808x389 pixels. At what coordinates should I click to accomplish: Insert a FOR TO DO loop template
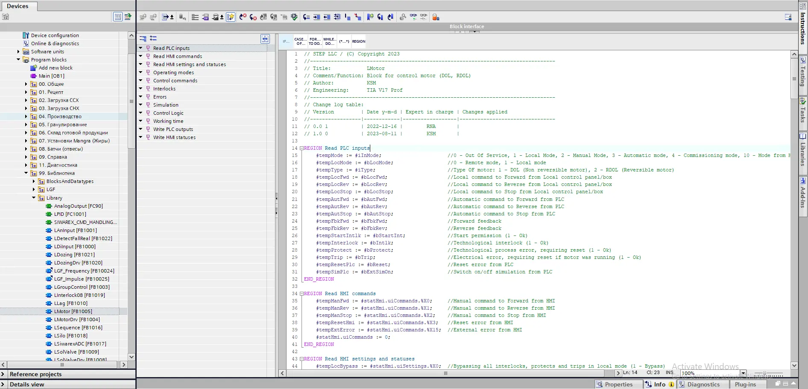coord(315,41)
